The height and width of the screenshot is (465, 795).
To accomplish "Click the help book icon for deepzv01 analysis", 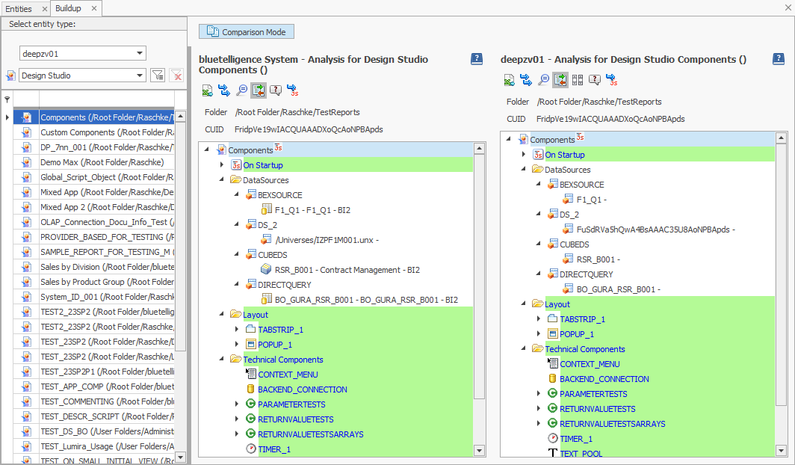I will pos(778,59).
